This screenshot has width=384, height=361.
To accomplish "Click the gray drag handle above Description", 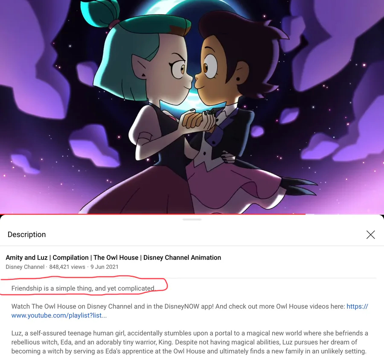I will coord(192,219).
